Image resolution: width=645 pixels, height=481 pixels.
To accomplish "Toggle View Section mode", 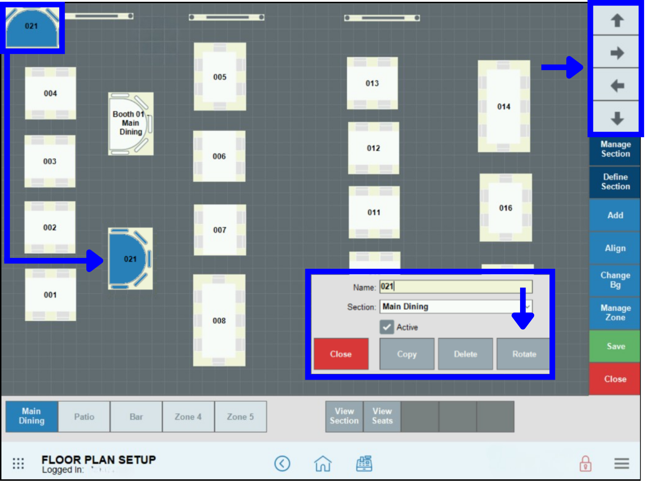I will pos(344,416).
